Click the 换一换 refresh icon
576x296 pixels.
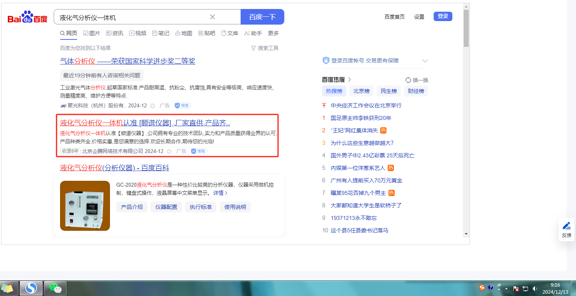coord(408,80)
